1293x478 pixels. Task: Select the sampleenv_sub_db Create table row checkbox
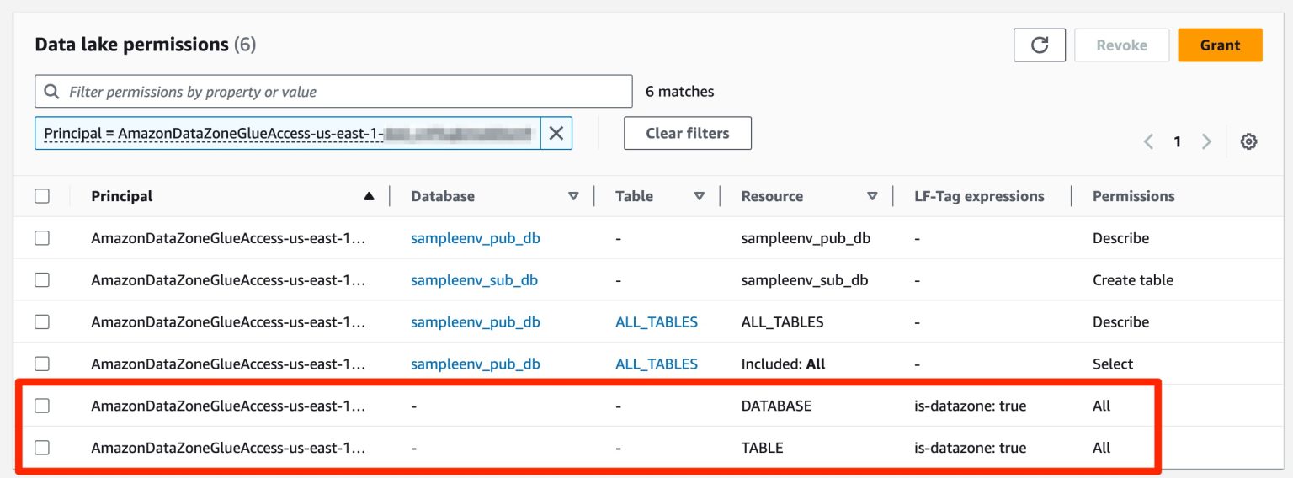click(42, 280)
